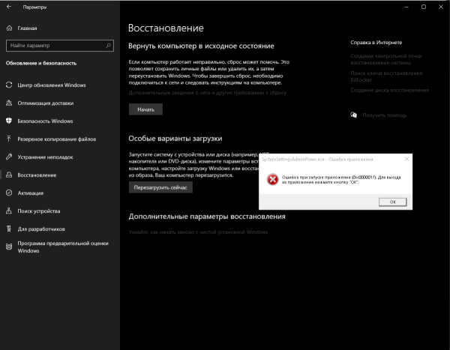This screenshot has width=450, height=350.
Task: Close the SystemSettingsAdminFlows error dialog
Action: [x=406, y=159]
